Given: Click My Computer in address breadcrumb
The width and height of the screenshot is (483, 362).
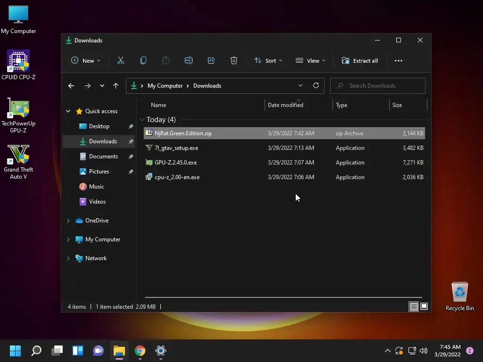Looking at the screenshot, I should pyautogui.click(x=165, y=86).
